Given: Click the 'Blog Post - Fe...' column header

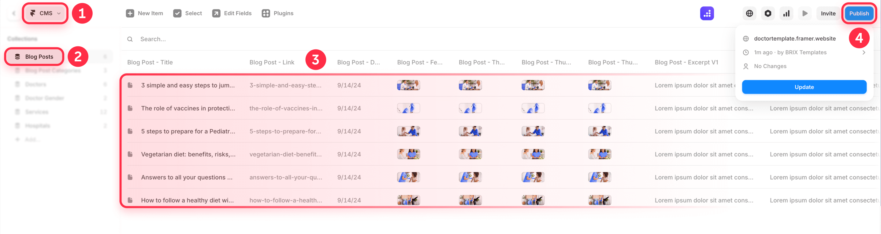Looking at the screenshot, I should [x=420, y=63].
